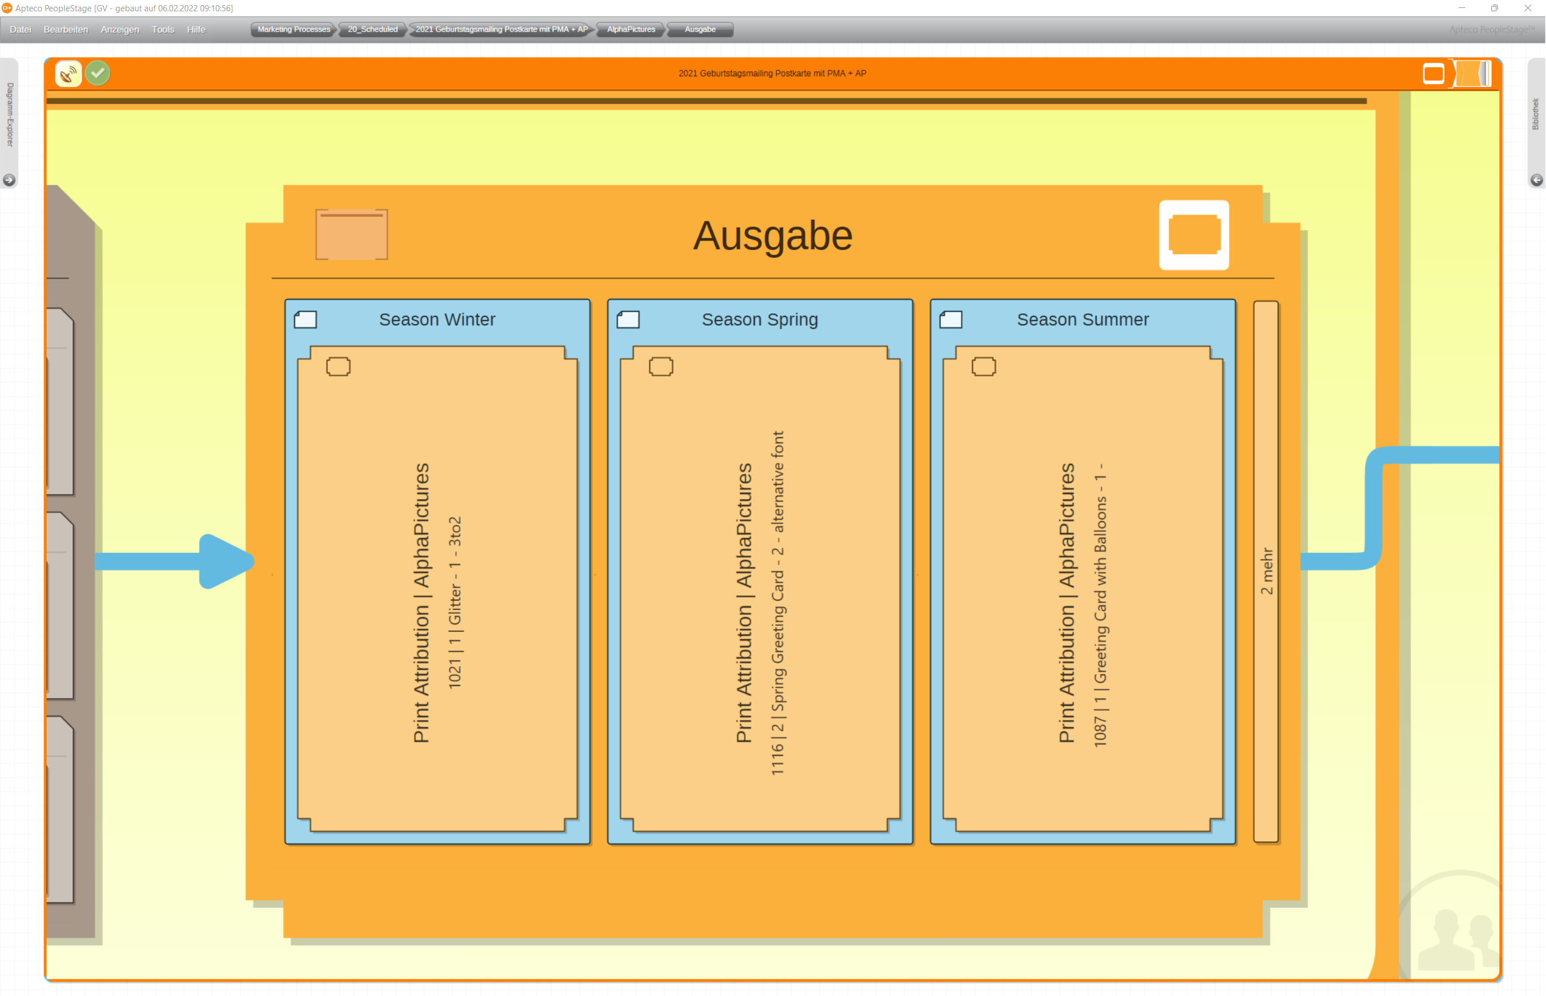Minimize the Apteco PeopleStage window
The height and width of the screenshot is (996, 1546).
(1461, 8)
